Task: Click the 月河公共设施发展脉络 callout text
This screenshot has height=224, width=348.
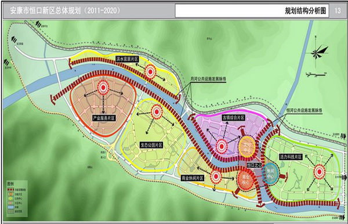Action: pos(208,79)
